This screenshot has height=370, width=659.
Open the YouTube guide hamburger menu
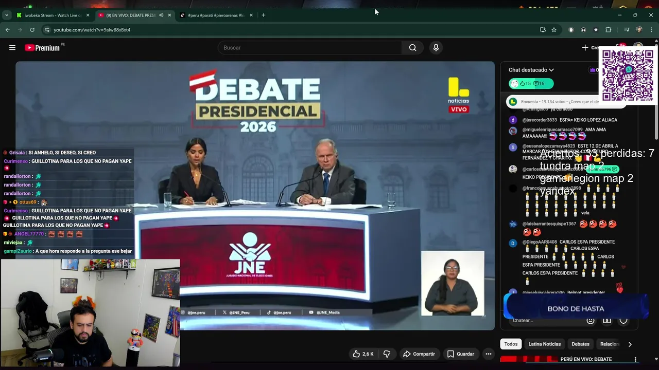[x=12, y=48]
